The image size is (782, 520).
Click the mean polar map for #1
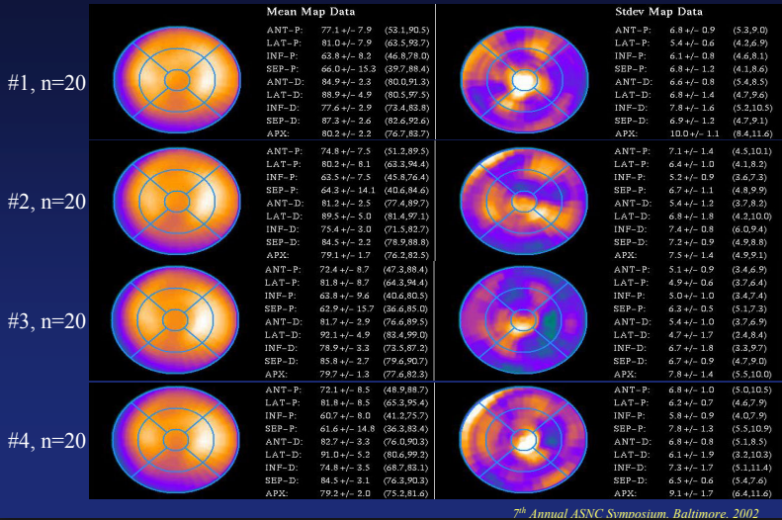[177, 78]
